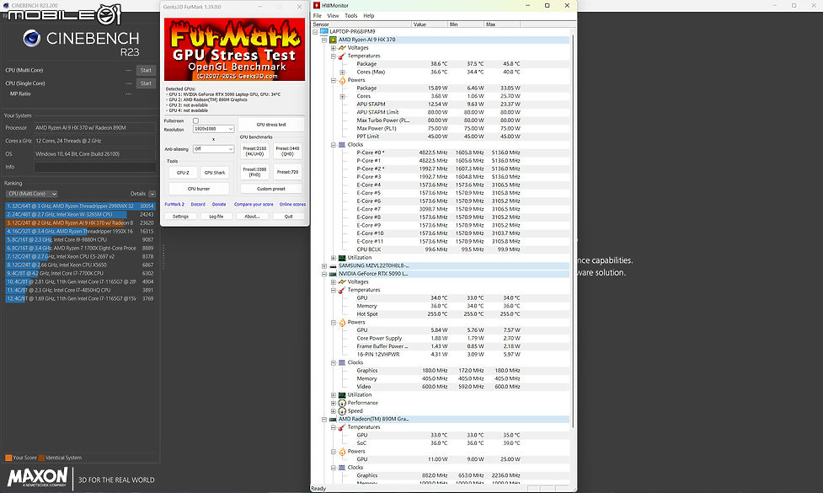Open GPU Shark from FurMark Tools
The image size is (823, 493).
pos(215,173)
